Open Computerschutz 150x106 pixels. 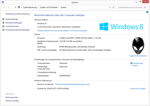pos(12,26)
